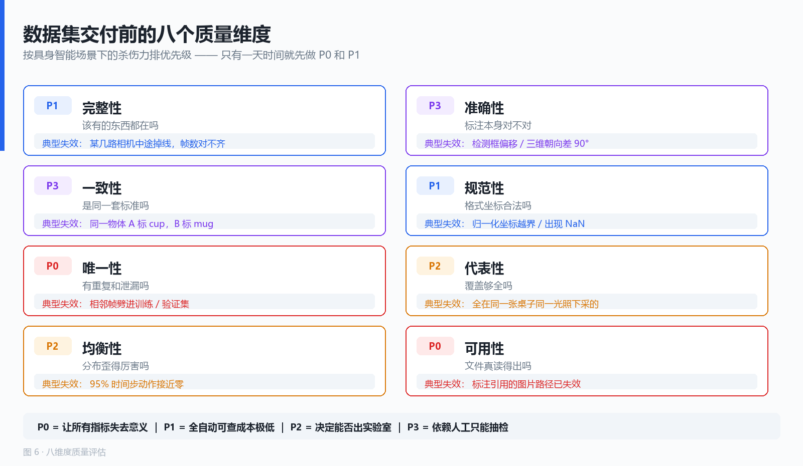Click the text 分布歪得厉害吗

[x=115, y=366]
